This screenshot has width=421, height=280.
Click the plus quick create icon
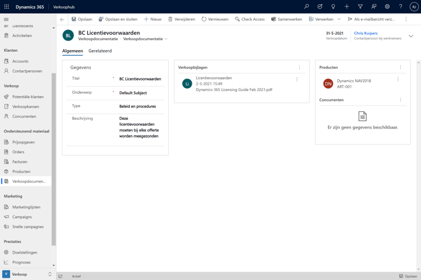[347, 6]
